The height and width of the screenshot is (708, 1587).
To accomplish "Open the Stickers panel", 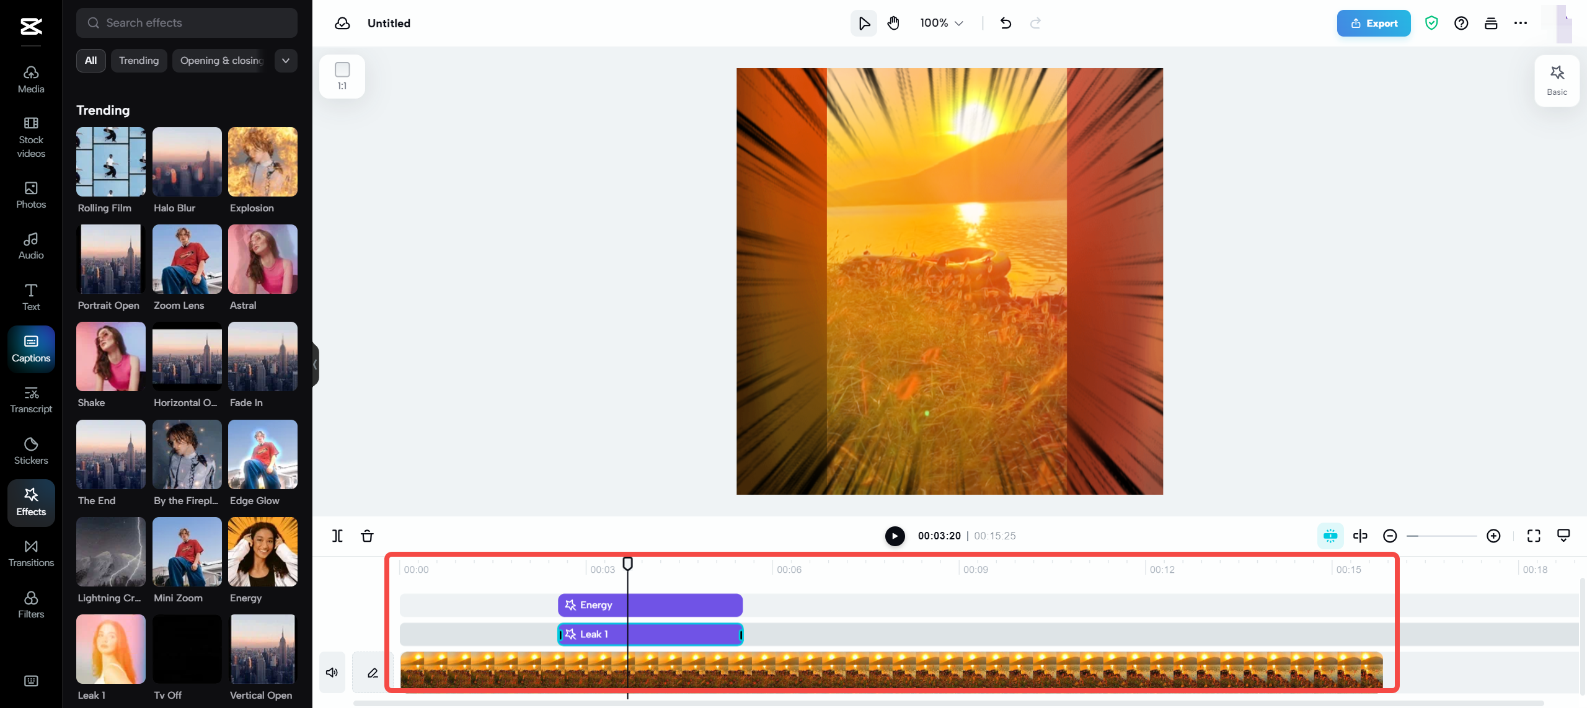I will click(31, 451).
